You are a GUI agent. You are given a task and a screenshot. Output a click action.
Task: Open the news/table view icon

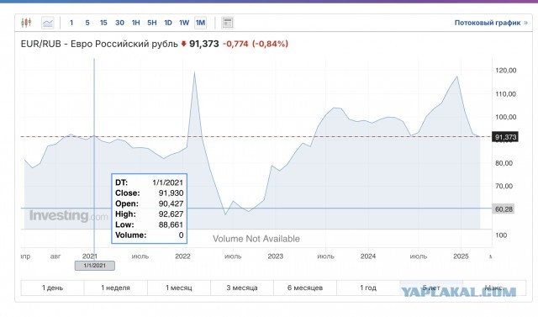[x=228, y=23]
